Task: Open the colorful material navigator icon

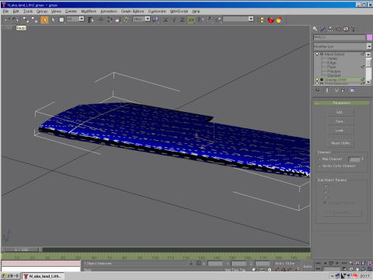Action: coord(279,19)
